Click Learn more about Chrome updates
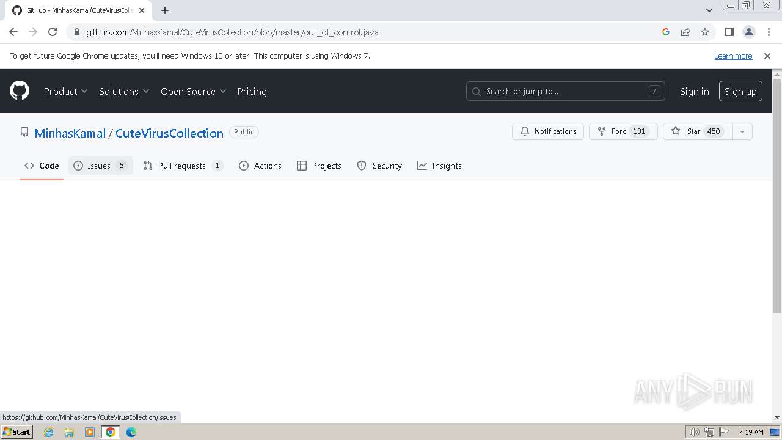 point(733,56)
